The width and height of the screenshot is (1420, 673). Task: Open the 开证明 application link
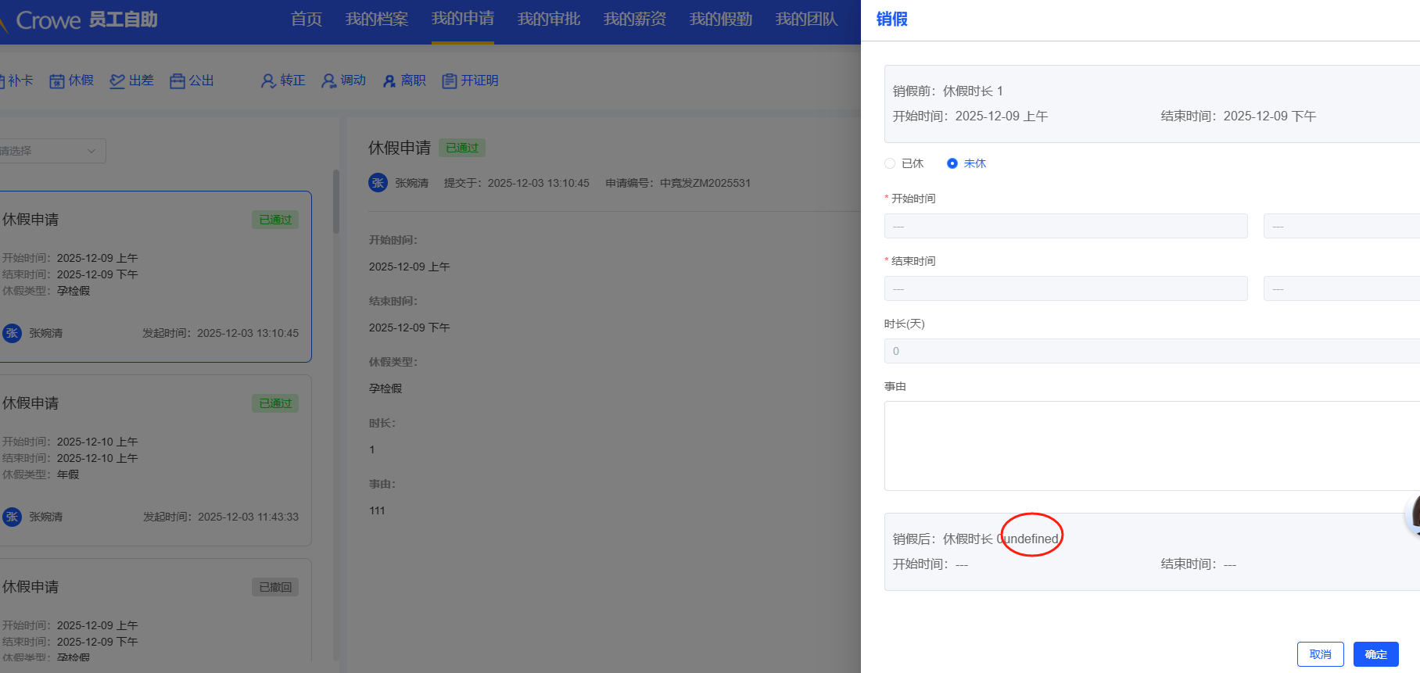(471, 81)
